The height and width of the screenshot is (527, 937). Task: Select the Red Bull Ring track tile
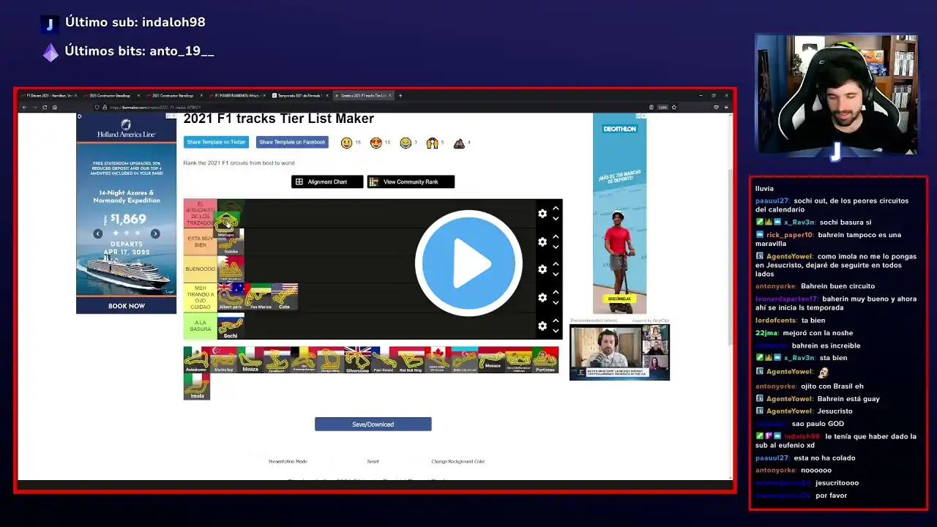[411, 360]
